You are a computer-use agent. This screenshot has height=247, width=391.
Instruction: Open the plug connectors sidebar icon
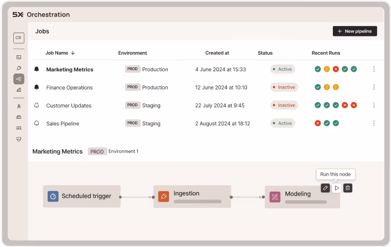pyautogui.click(x=19, y=68)
